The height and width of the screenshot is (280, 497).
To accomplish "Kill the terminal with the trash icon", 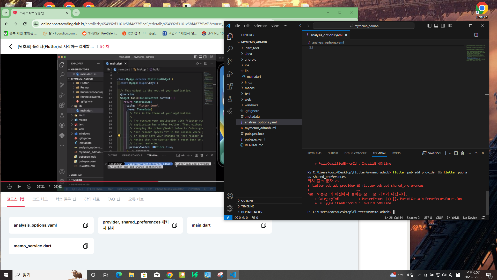I will [463, 153].
